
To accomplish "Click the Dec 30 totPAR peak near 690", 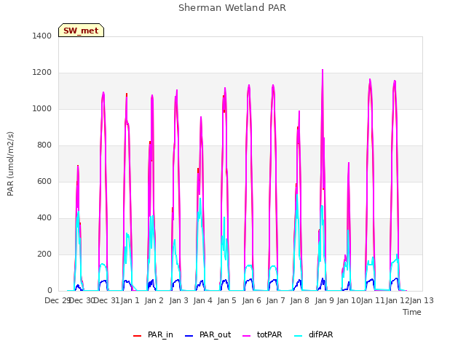I will point(78,166).
